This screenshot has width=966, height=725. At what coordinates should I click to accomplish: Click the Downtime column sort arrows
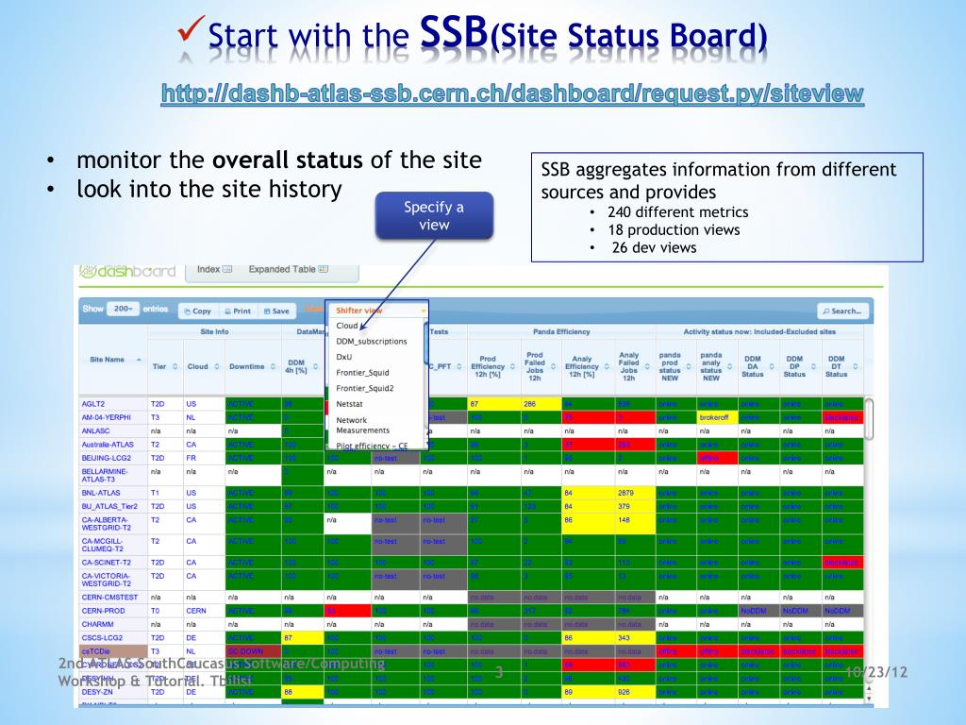(273, 367)
